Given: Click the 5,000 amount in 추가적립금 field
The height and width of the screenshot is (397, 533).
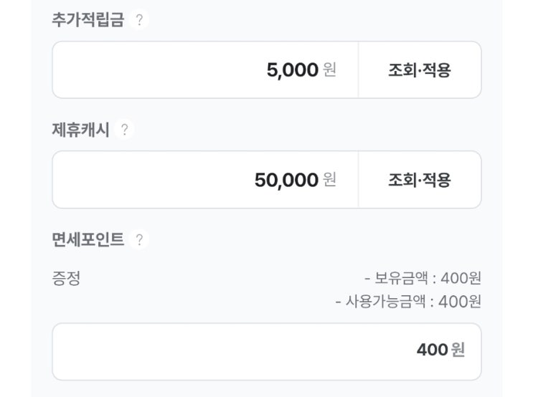Looking at the screenshot, I should (292, 70).
